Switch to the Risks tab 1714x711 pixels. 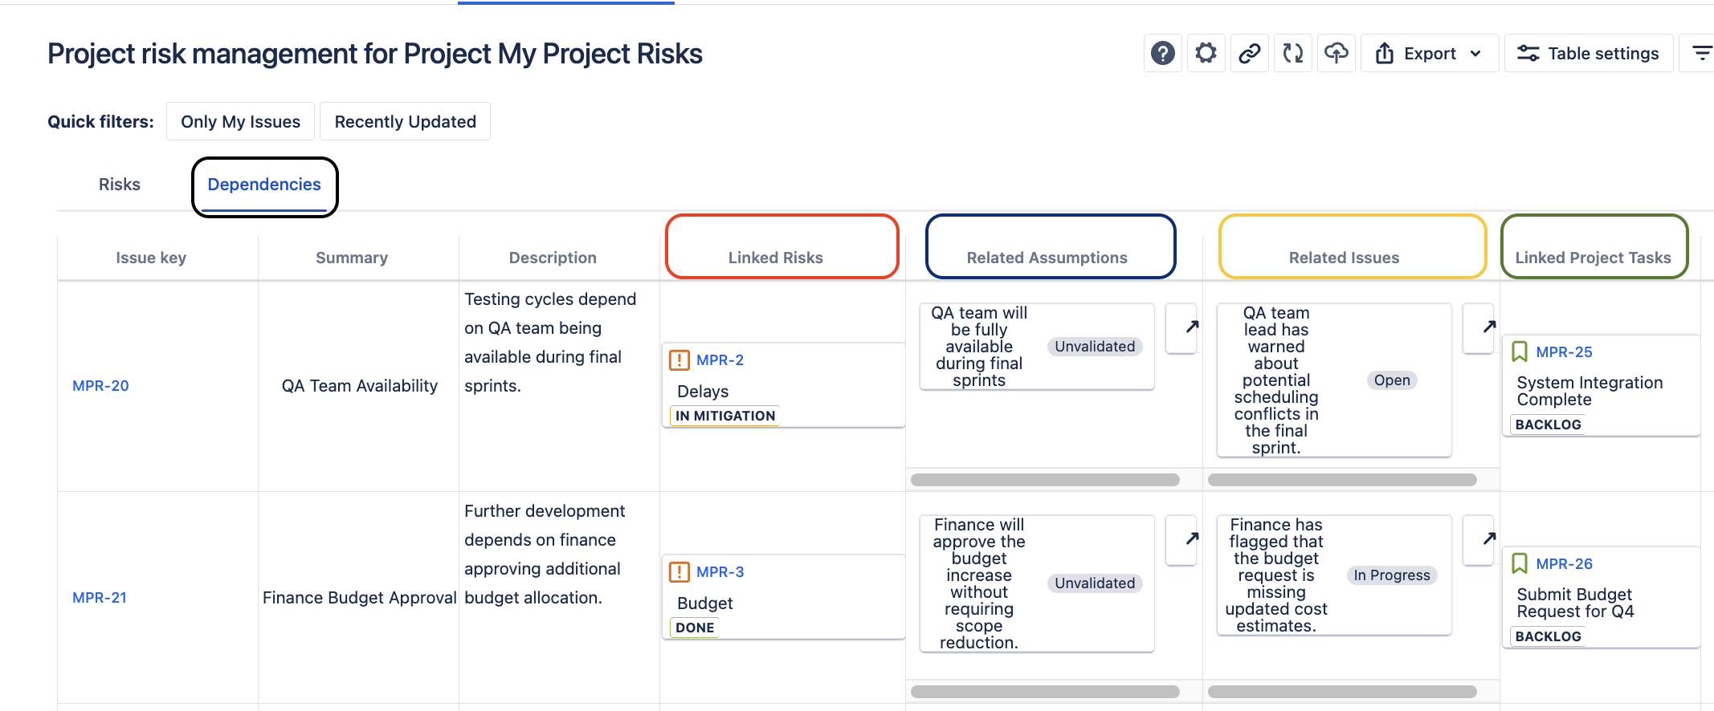point(120,185)
